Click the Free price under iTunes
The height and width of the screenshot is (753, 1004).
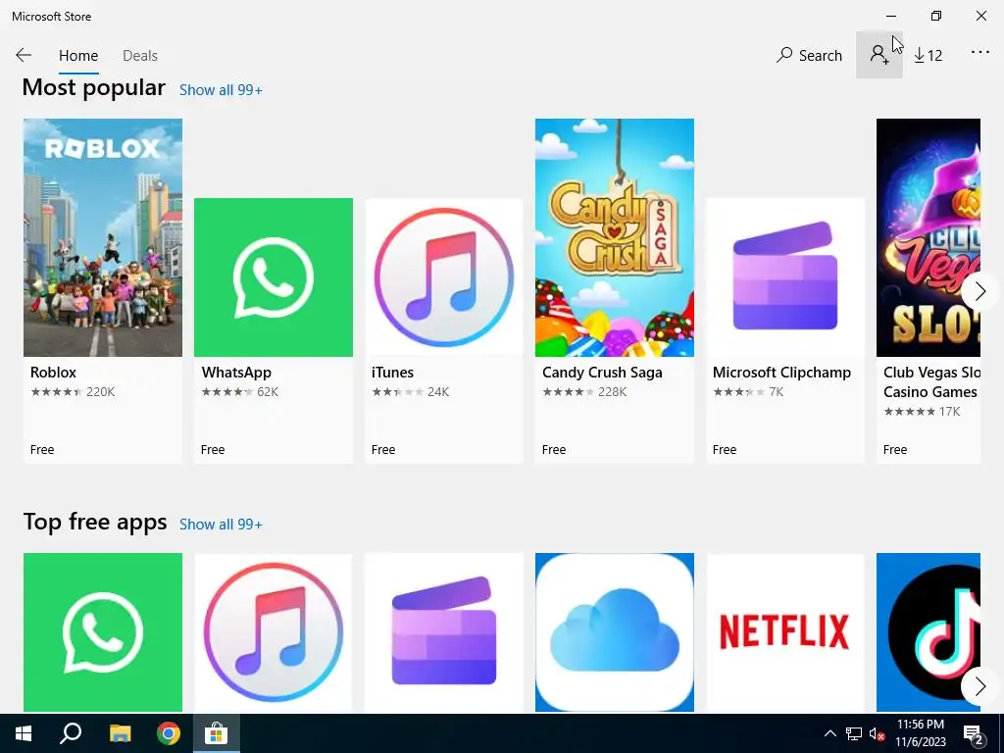383,450
